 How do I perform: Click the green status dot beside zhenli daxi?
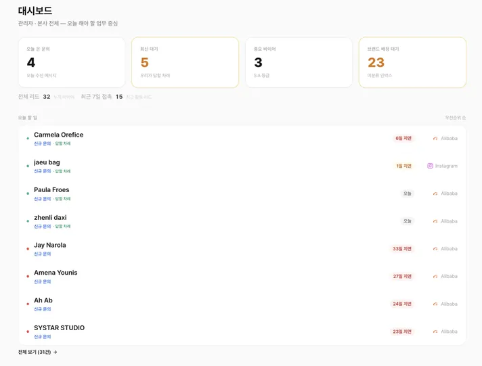click(28, 221)
